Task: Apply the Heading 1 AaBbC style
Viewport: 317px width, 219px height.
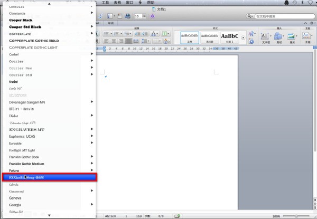Action: point(230,37)
